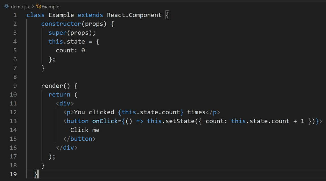Screen dimensions: 326x181
Task: Click the React file icon in breadcrumb
Action: click(x=6, y=6)
